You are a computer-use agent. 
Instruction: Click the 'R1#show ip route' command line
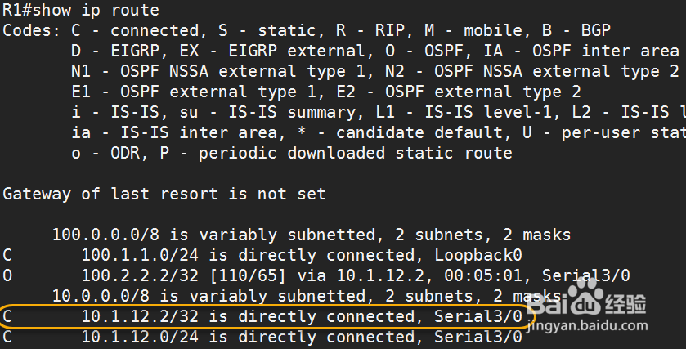coord(81,10)
